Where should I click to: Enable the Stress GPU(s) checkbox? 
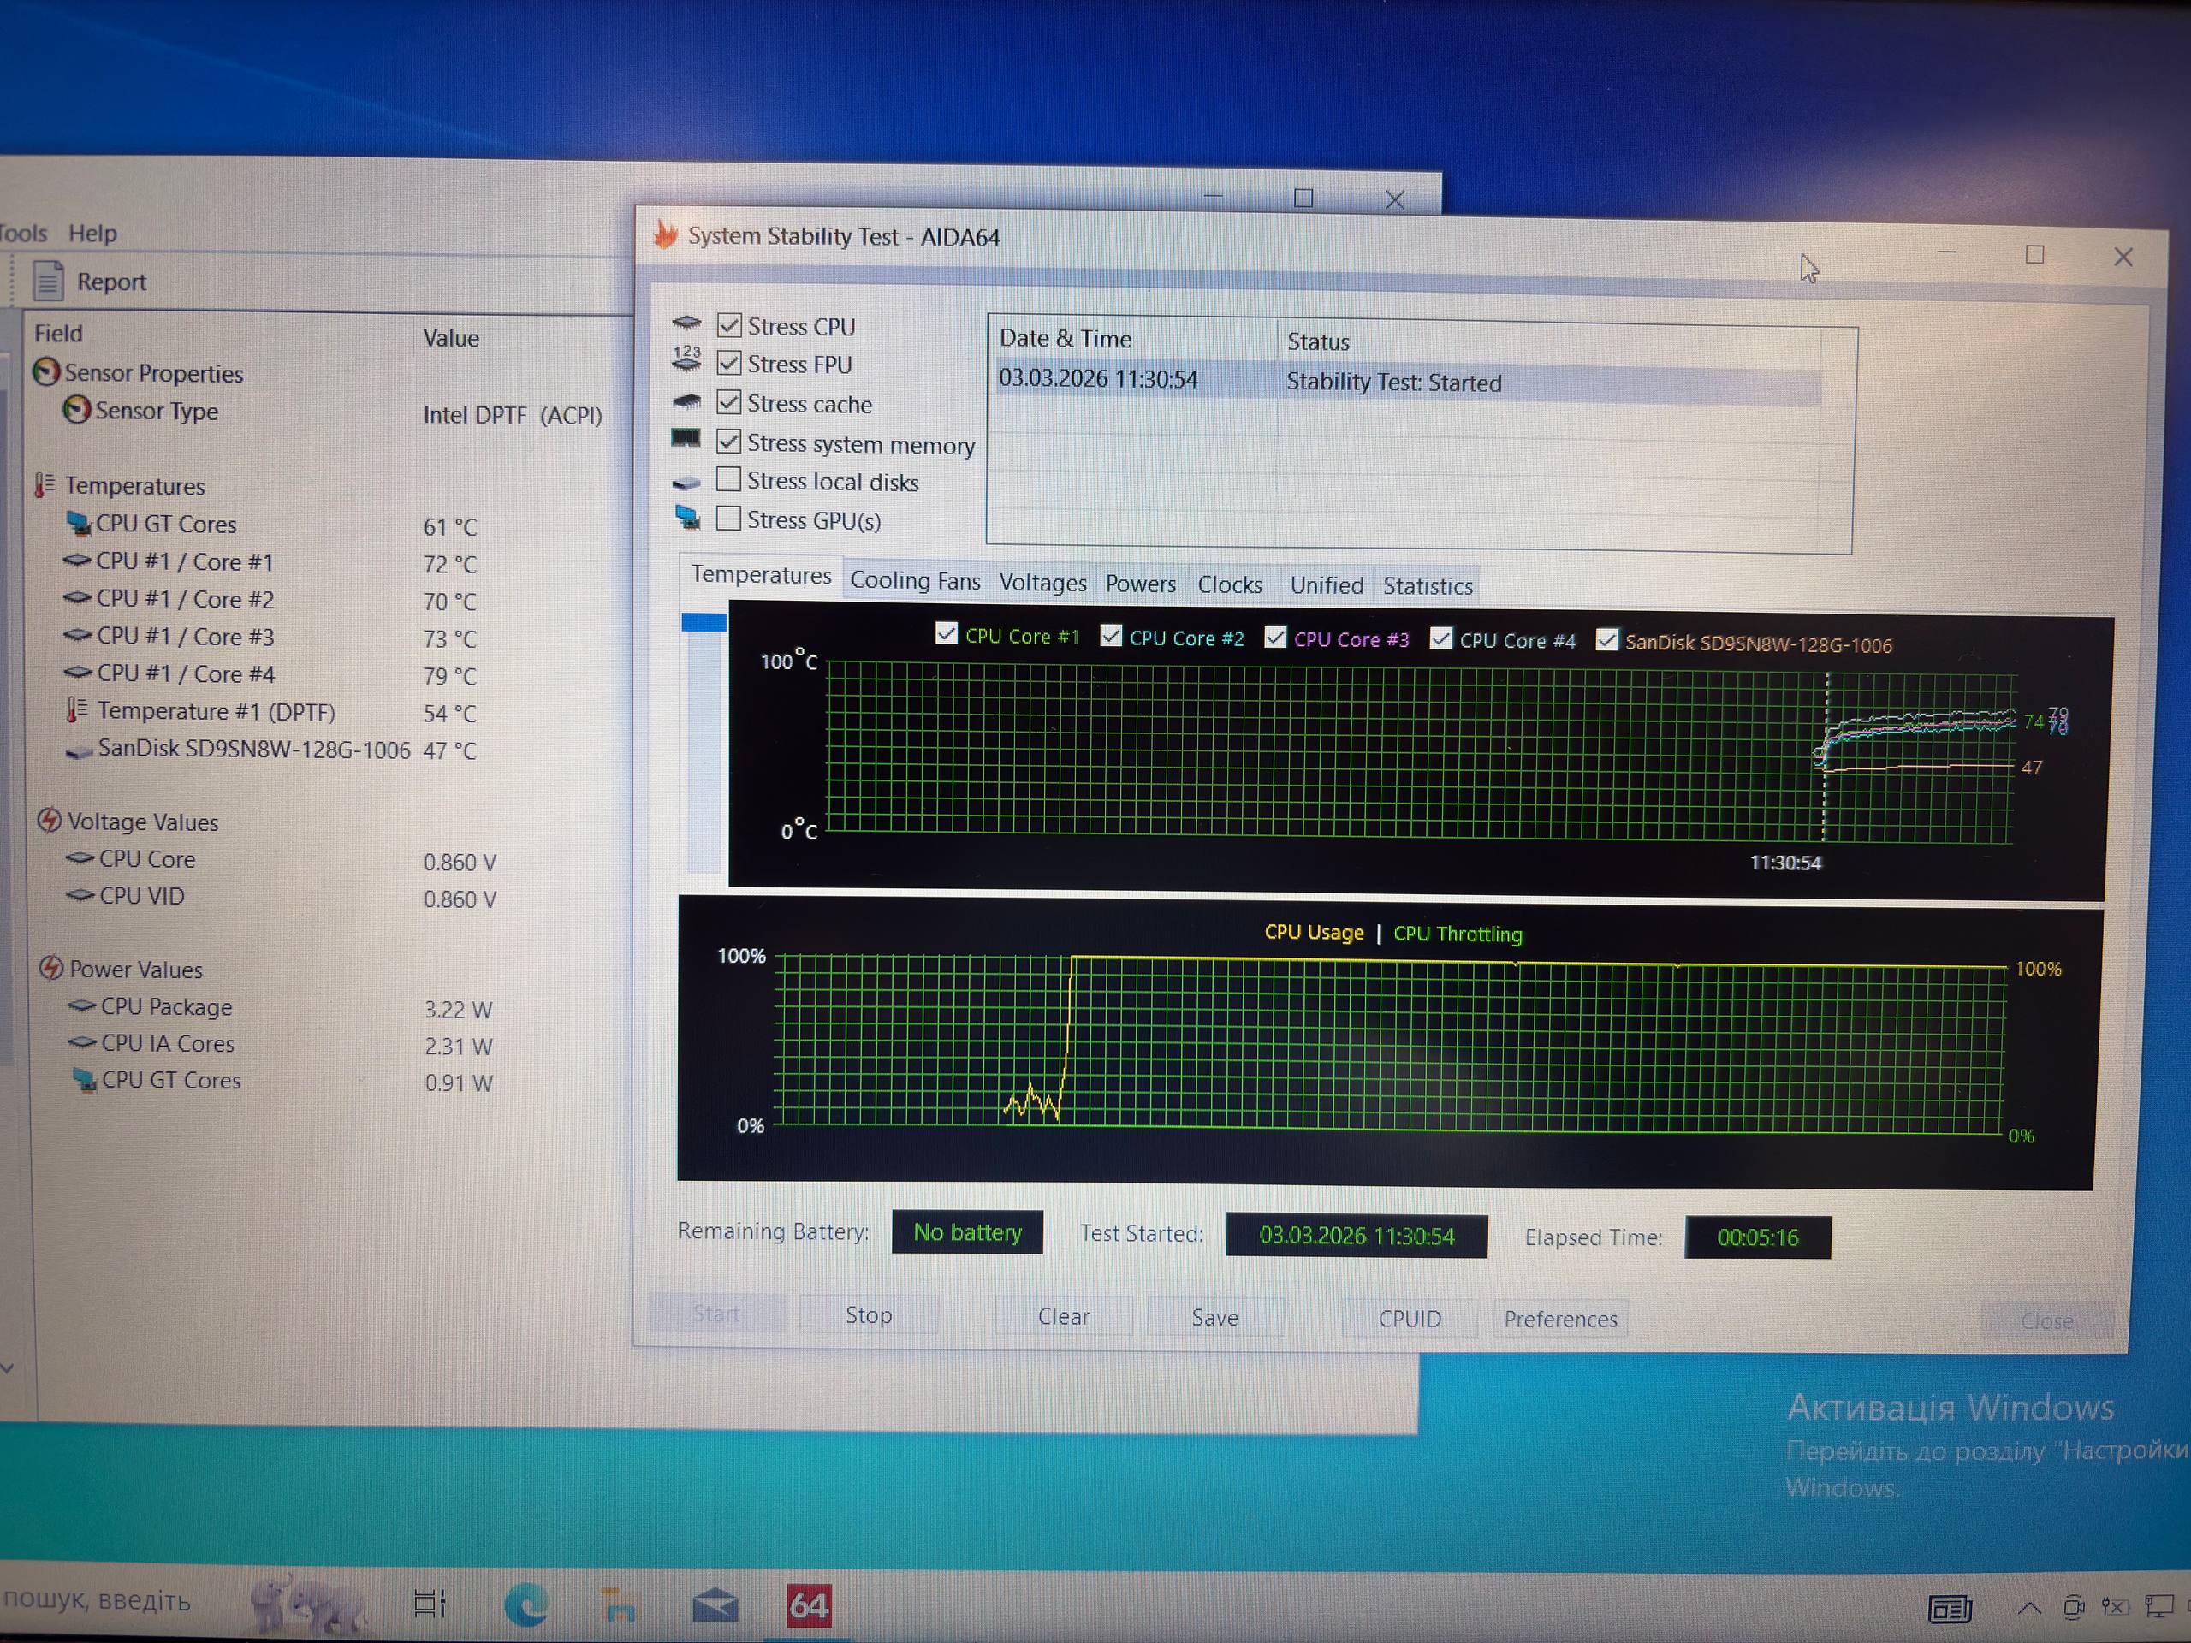[x=728, y=518]
